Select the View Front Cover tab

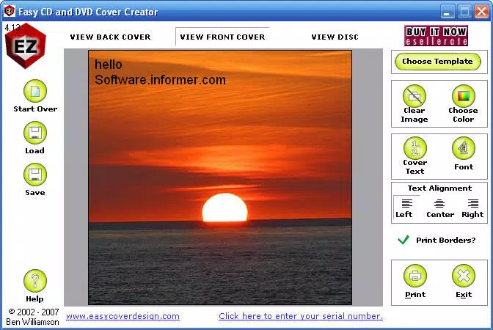click(x=222, y=37)
